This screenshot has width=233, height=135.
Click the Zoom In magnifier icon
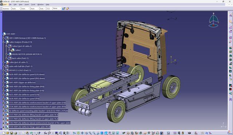(90, 133)
